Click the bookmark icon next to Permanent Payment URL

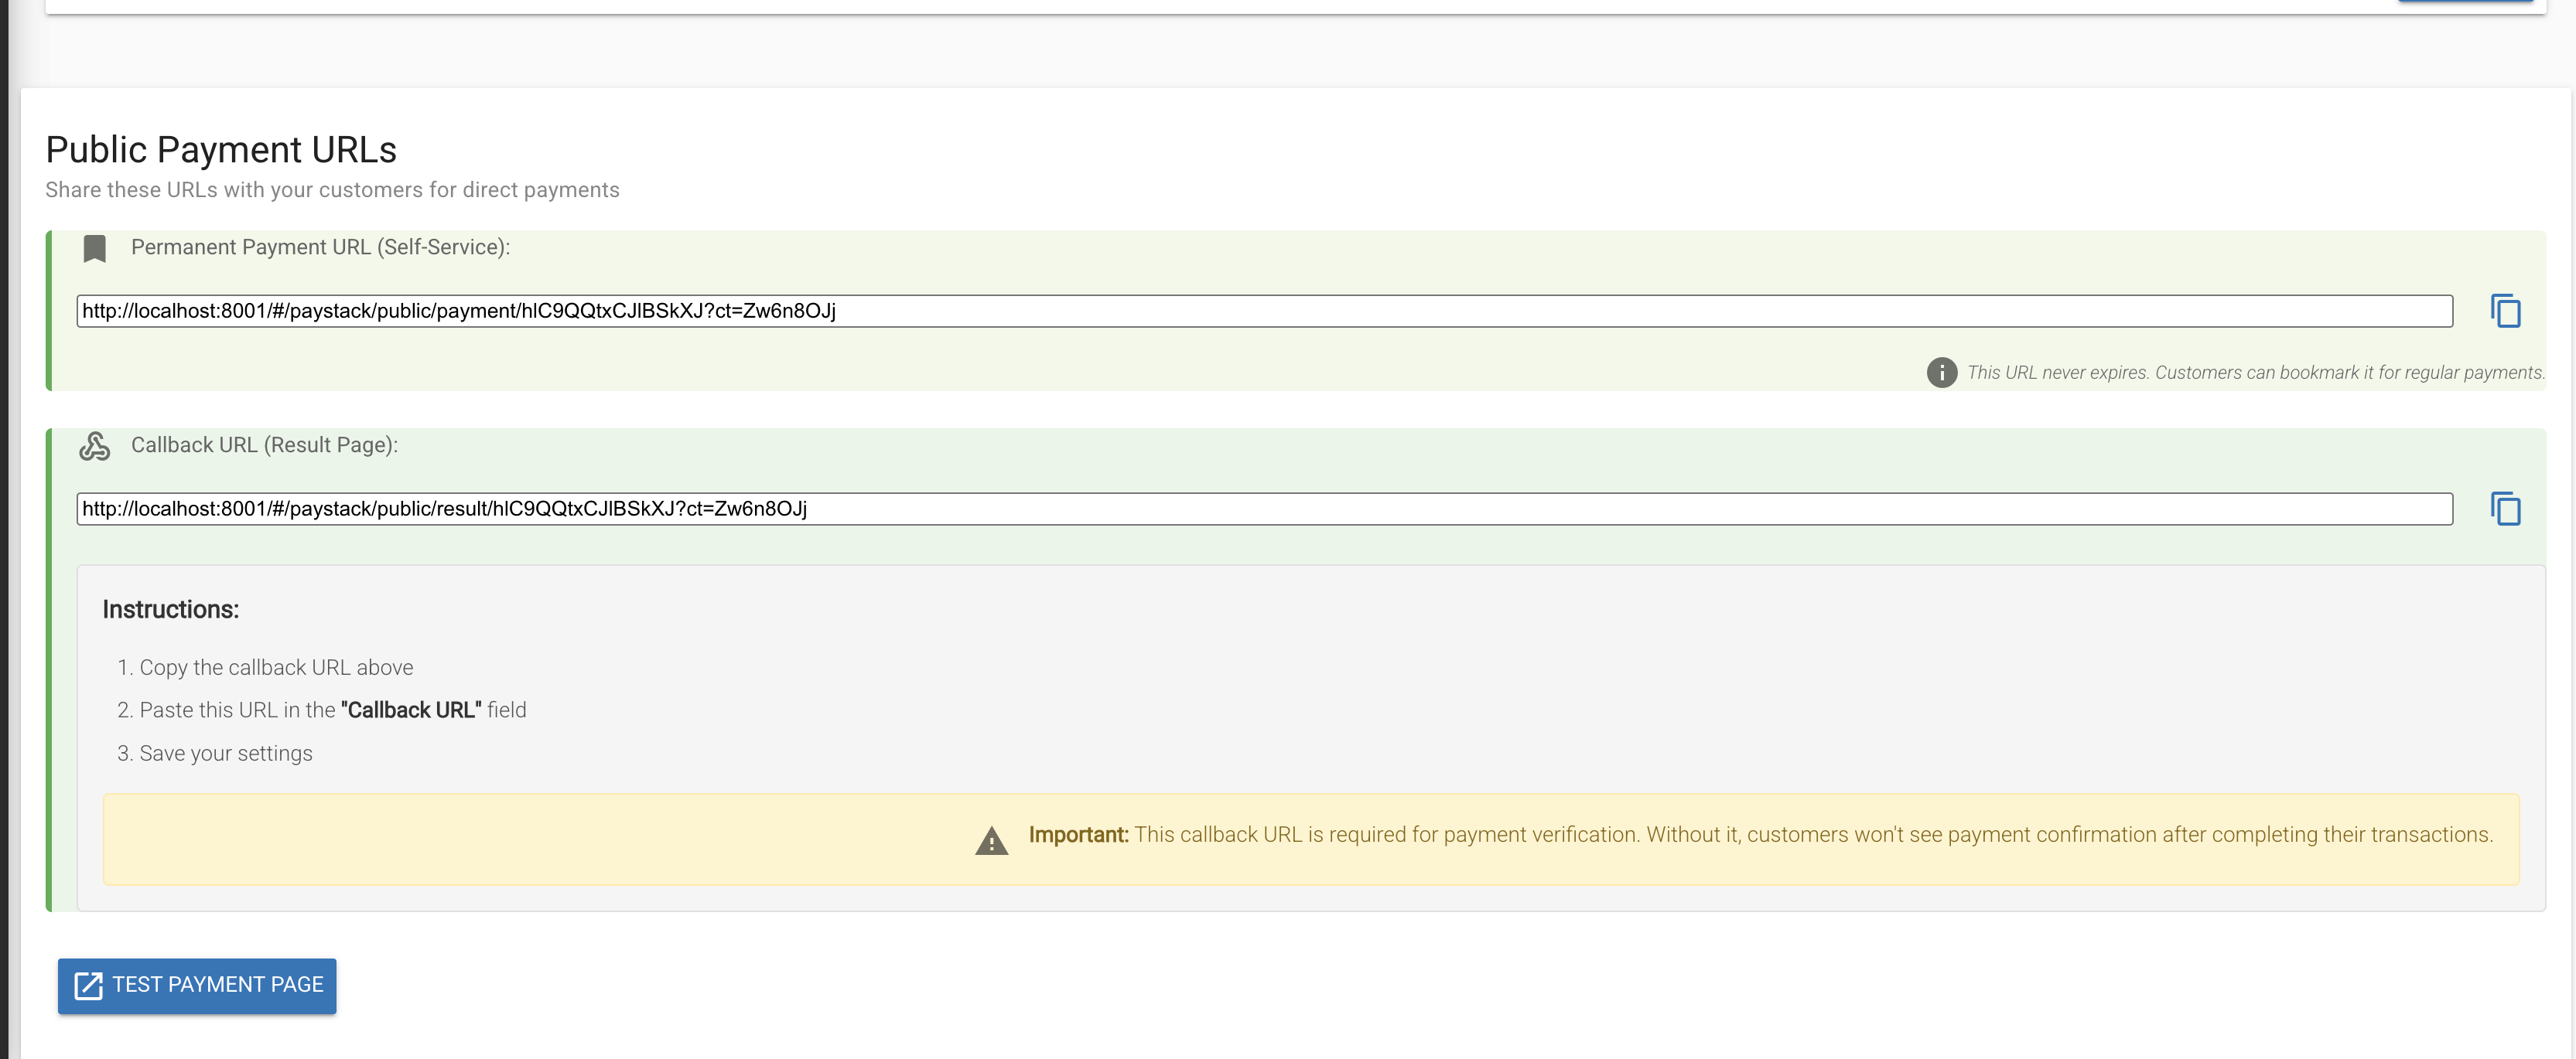click(95, 247)
